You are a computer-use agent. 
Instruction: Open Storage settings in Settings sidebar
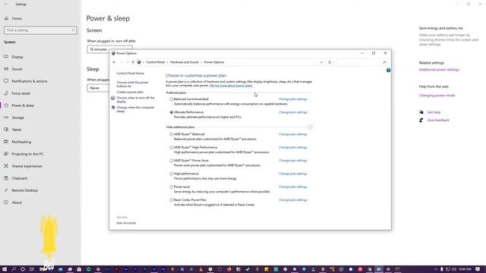click(x=17, y=118)
